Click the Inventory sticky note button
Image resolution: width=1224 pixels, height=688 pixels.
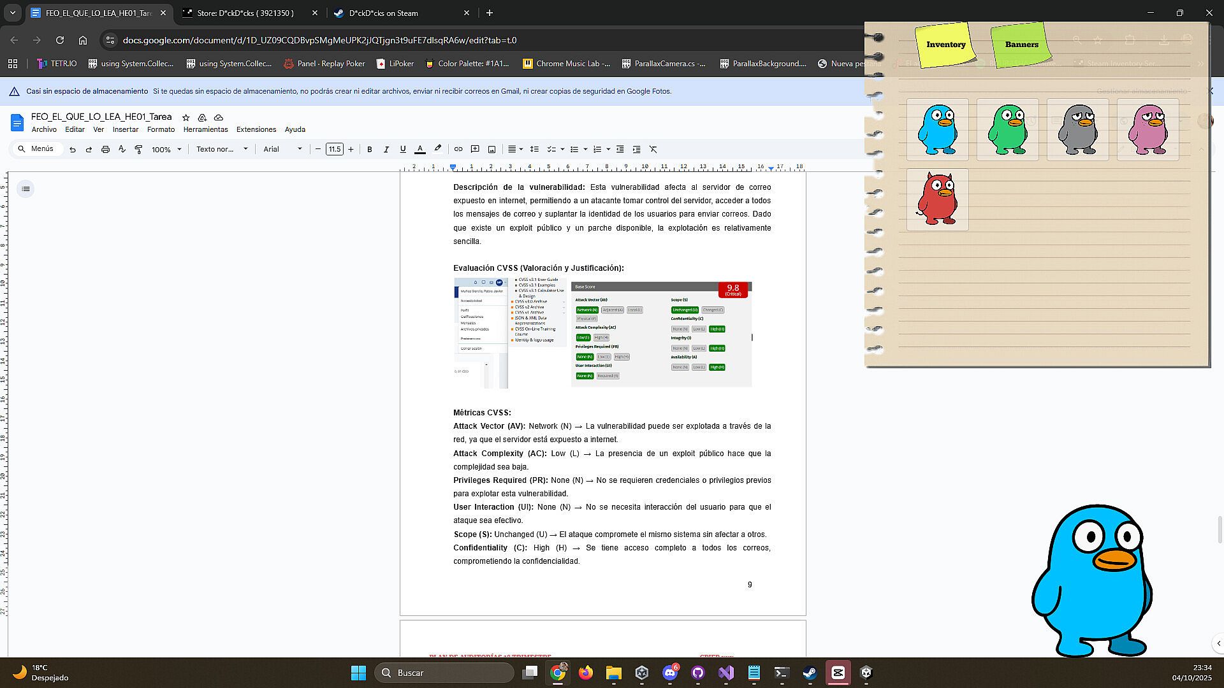(945, 44)
